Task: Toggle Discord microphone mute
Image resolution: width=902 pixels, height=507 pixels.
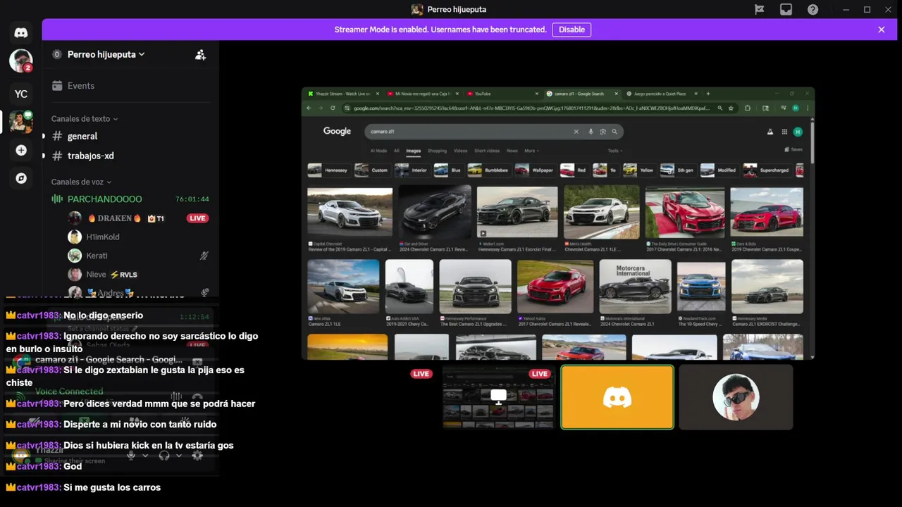Action: 130,456
